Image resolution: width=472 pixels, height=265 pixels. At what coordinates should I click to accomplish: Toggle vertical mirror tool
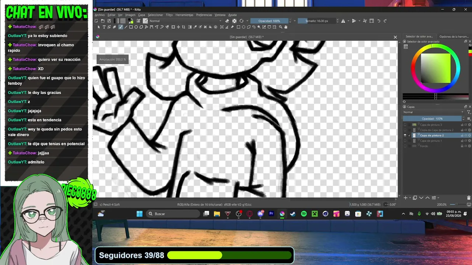point(354,21)
